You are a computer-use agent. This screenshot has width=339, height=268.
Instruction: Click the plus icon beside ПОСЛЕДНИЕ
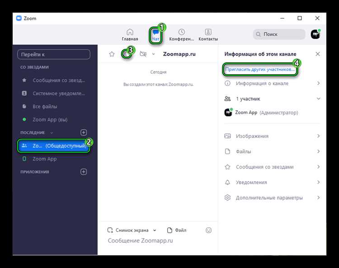pos(84,132)
